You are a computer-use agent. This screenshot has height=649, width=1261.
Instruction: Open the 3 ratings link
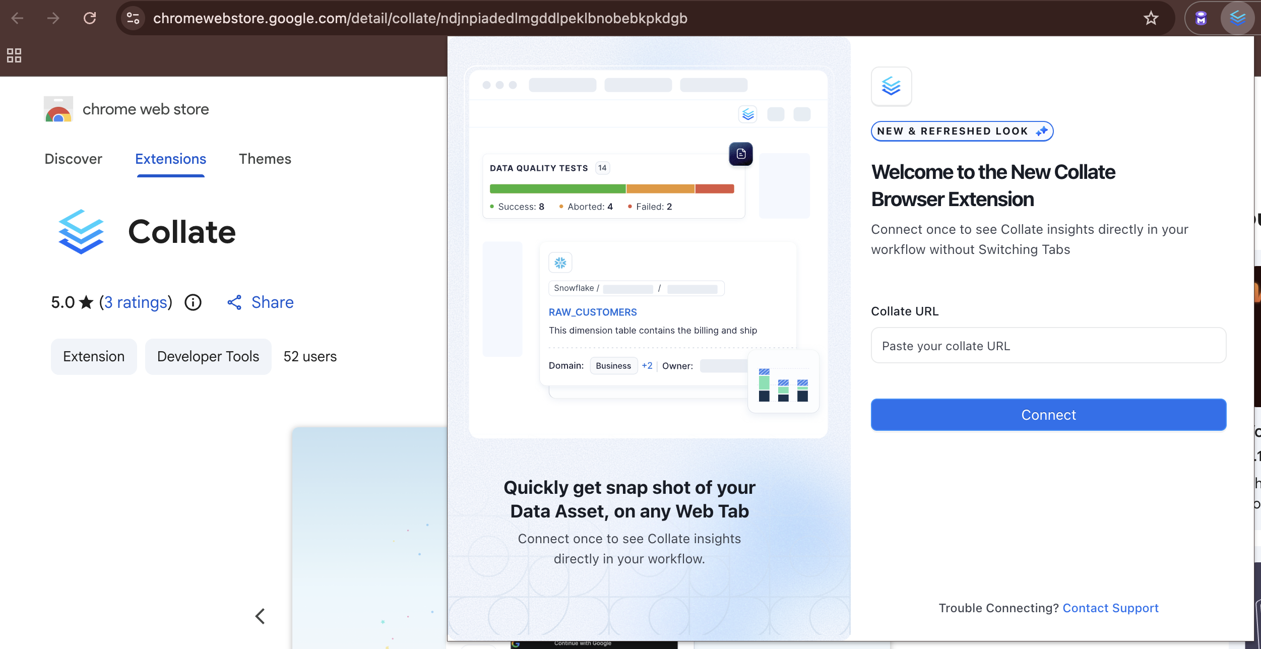136,302
